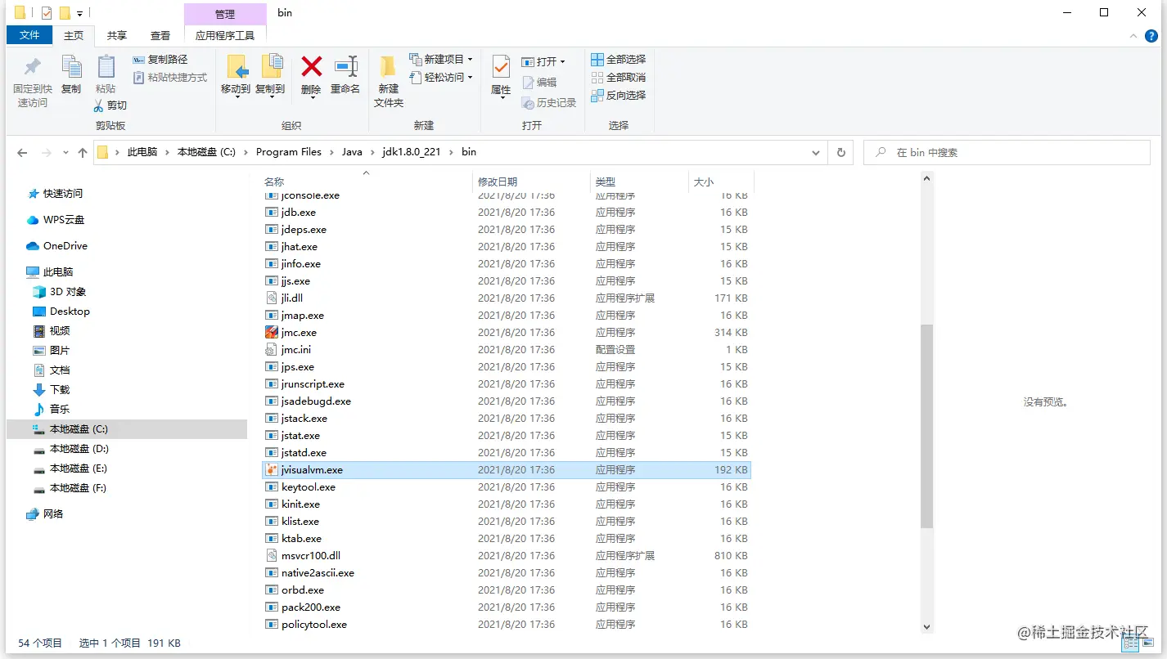Viewport: 1167px width, 659px height.
Task: Click the jli.dll file icon
Action: [272, 298]
